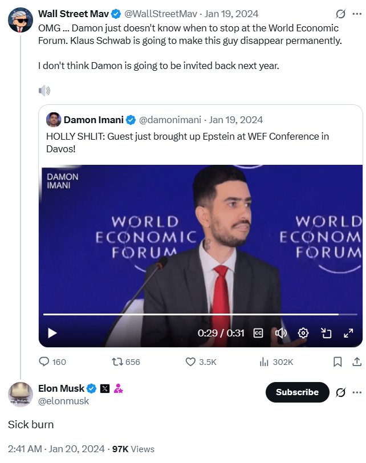366x463 pixels.
Task: Seek along the video progress bar
Action: click(x=200, y=314)
